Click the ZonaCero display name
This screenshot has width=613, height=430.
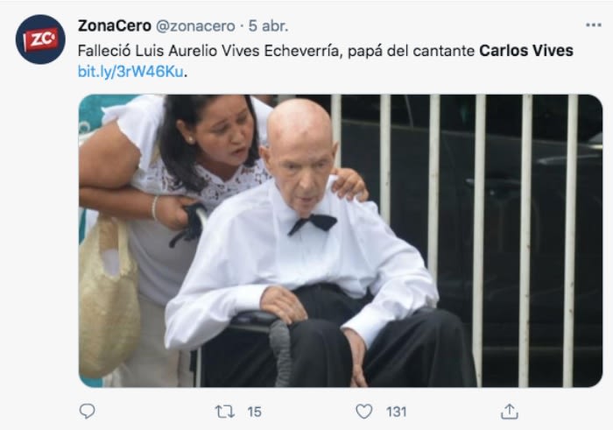click(x=114, y=25)
